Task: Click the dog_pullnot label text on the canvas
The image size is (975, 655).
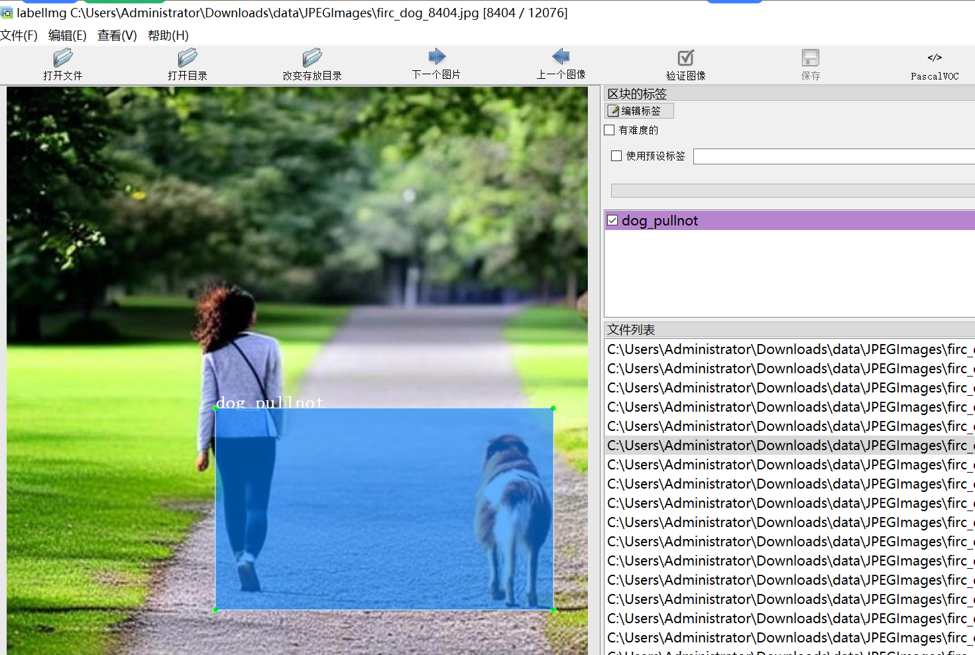Action: coord(270,402)
